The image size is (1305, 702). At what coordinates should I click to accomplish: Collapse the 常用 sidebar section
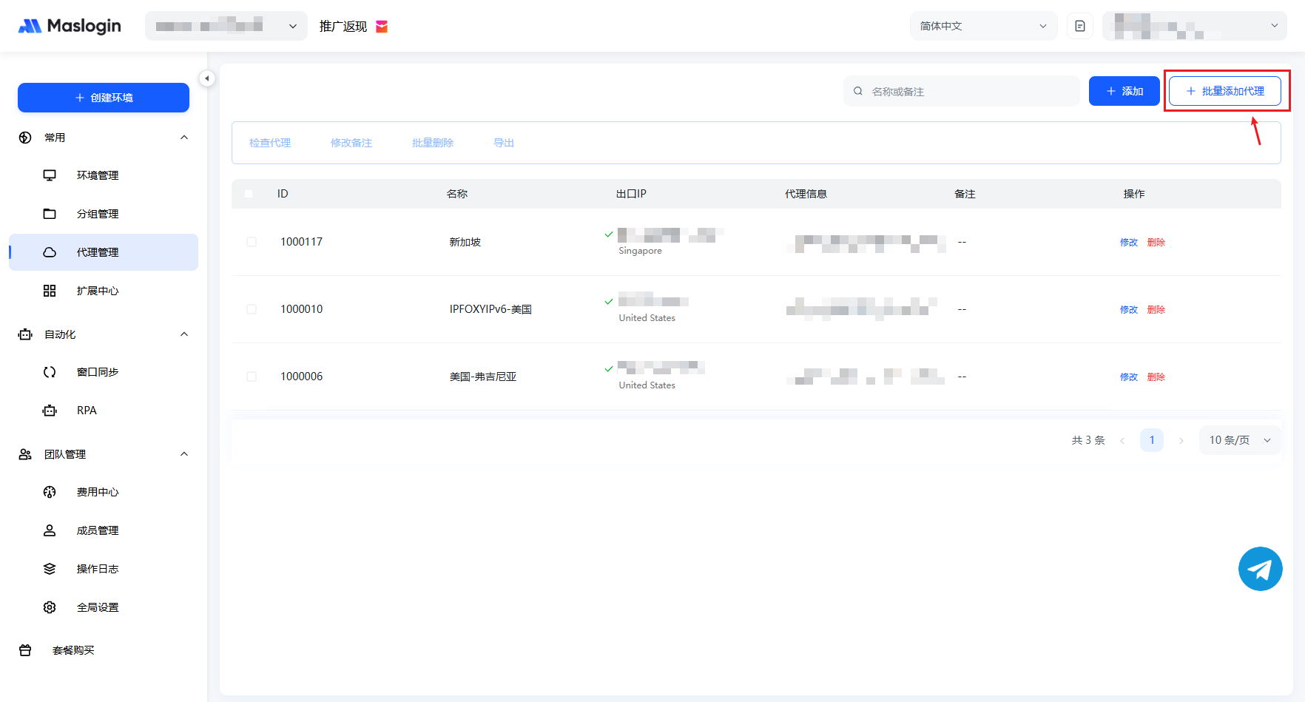coord(184,138)
